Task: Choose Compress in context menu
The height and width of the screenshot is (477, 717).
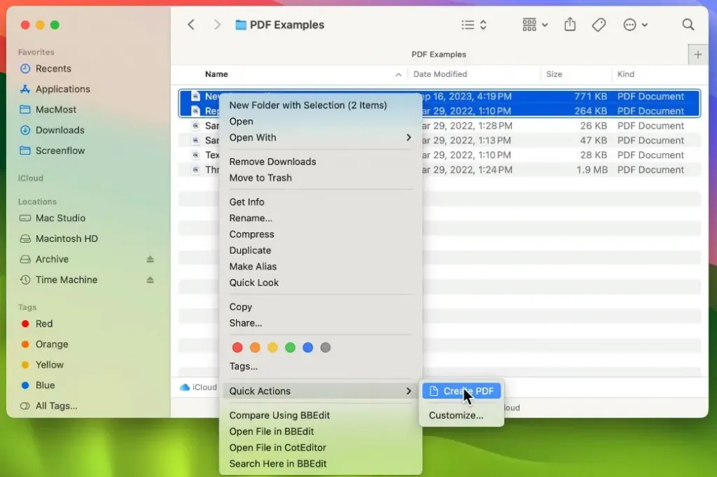Action: coord(251,234)
